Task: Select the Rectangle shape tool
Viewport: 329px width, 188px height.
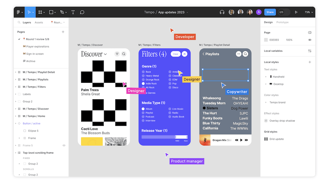Action: (51, 12)
